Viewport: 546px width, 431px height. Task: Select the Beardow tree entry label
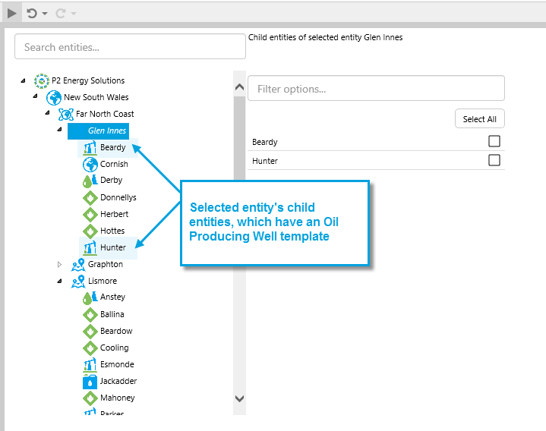coord(116,331)
